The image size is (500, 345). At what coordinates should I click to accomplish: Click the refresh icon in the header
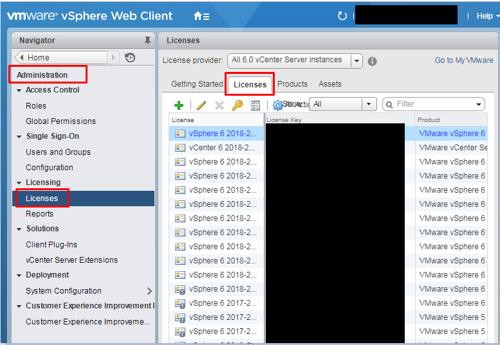342,15
